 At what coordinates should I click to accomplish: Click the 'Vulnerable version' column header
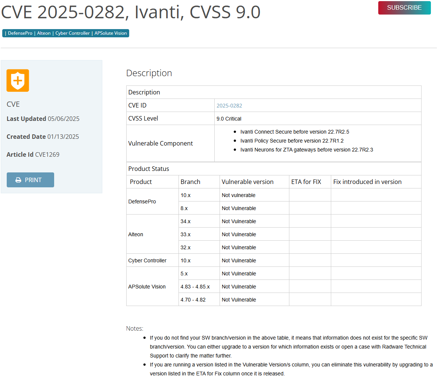tap(248, 182)
